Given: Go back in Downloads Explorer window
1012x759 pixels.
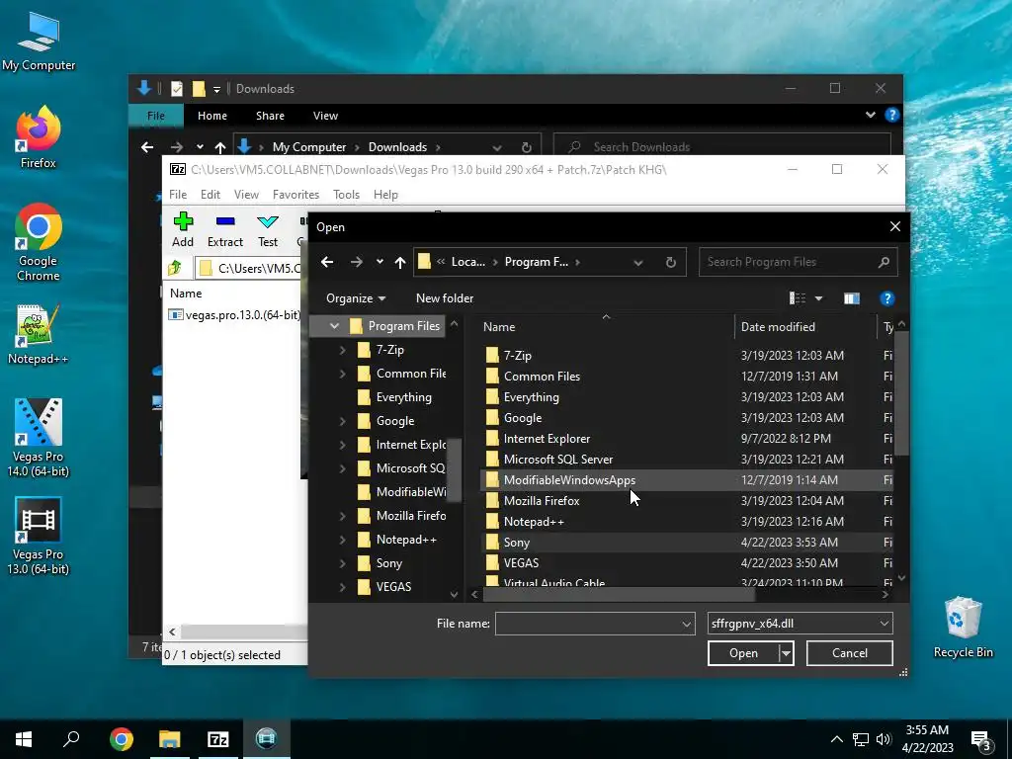Looking at the screenshot, I should pos(147,147).
